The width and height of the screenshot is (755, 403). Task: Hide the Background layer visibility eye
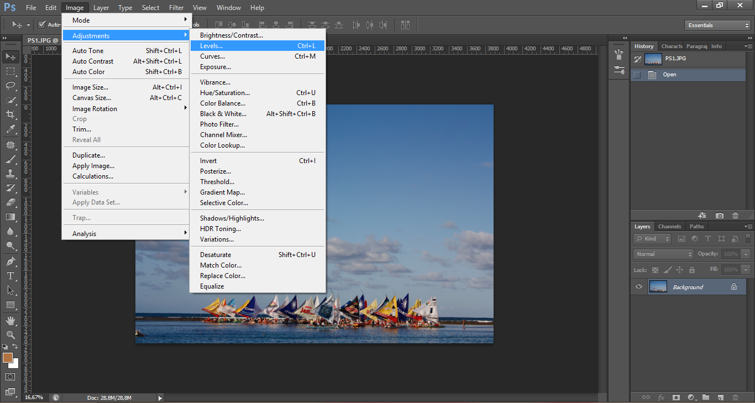tap(639, 286)
